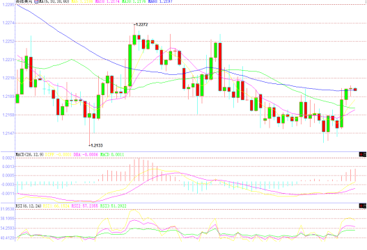367x250 pixels.
Task: Click the 1.2189 price axis label
Action: pyautogui.click(x=8, y=97)
